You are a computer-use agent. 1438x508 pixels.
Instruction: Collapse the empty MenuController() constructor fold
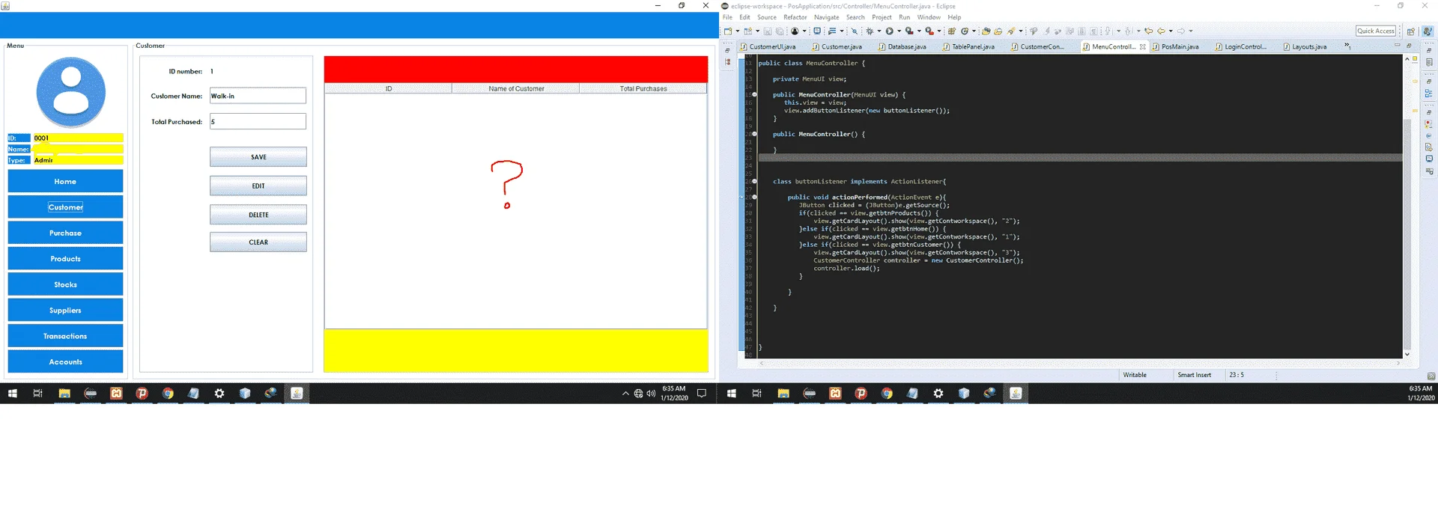754,134
